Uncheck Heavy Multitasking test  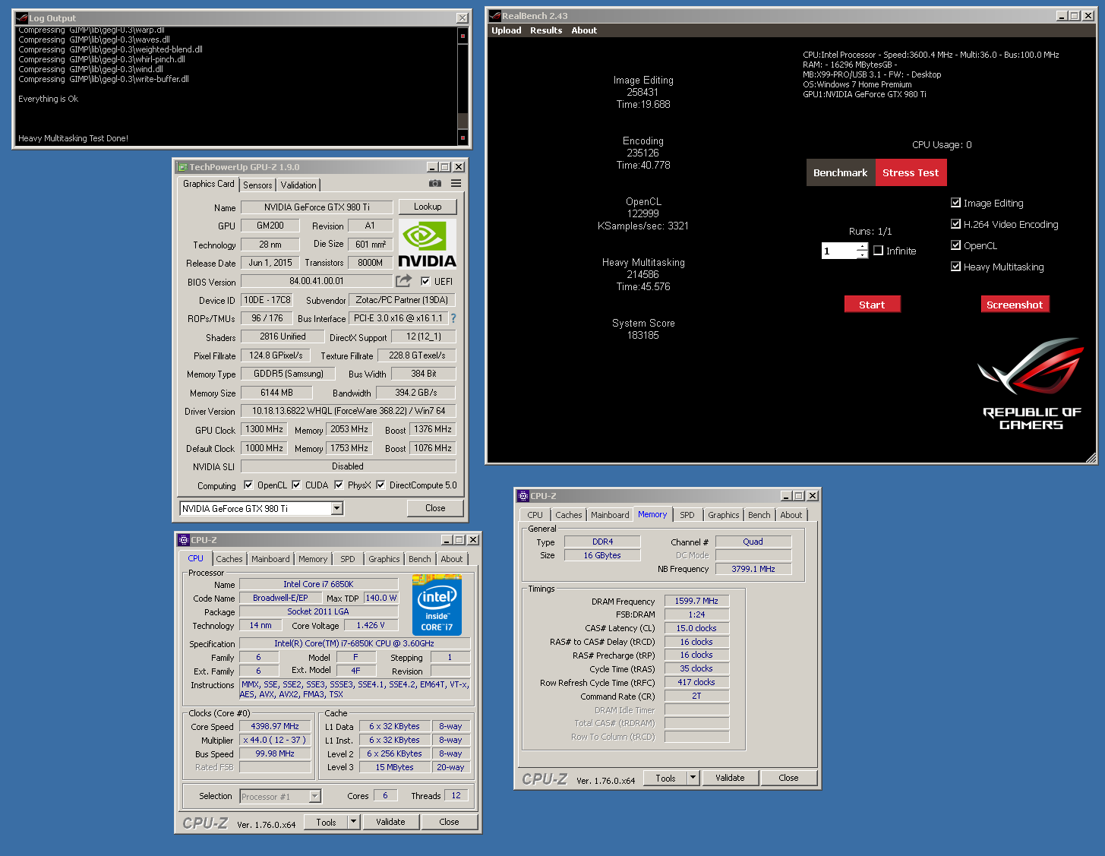point(956,267)
